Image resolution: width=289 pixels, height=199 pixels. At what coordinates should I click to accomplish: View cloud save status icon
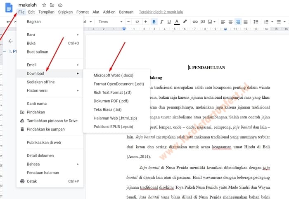coord(60,5)
